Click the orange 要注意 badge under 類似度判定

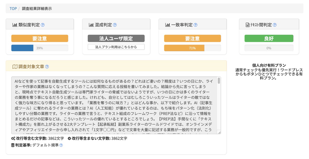pos(40,39)
